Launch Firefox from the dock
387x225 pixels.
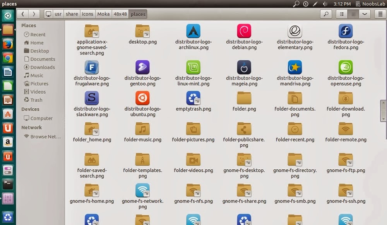tap(8, 44)
